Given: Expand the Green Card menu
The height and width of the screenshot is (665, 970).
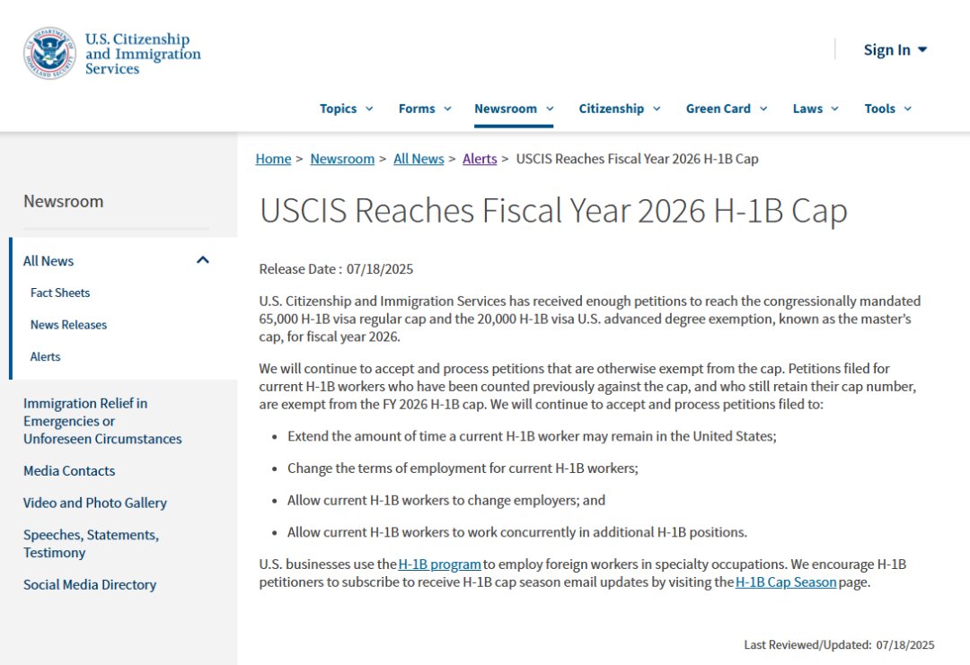Looking at the screenshot, I should pos(726,109).
